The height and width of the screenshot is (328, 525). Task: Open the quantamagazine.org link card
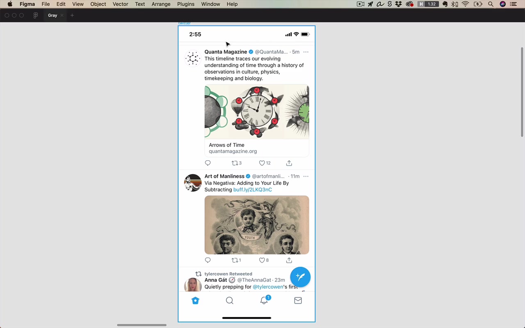[x=257, y=148]
